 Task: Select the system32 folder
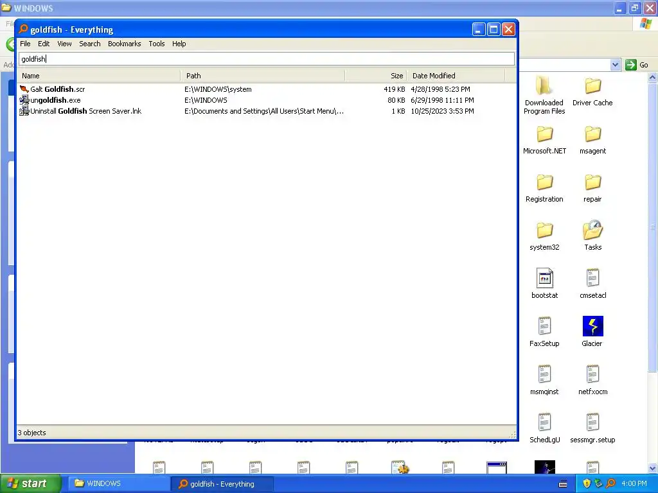pyautogui.click(x=544, y=236)
